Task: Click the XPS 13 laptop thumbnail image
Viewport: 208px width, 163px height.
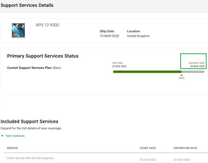Action: coord(18,30)
